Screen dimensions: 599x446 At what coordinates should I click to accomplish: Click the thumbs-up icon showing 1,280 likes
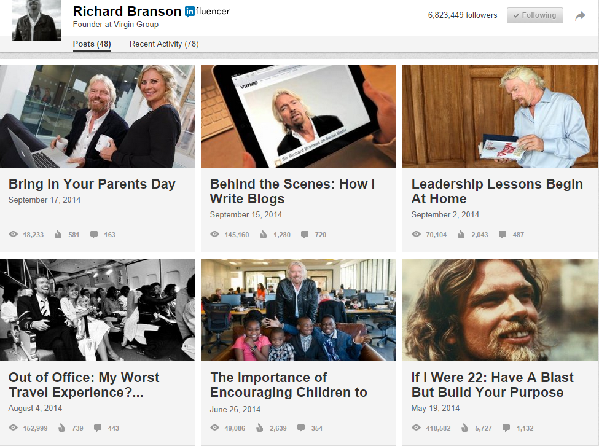pyautogui.click(x=263, y=234)
